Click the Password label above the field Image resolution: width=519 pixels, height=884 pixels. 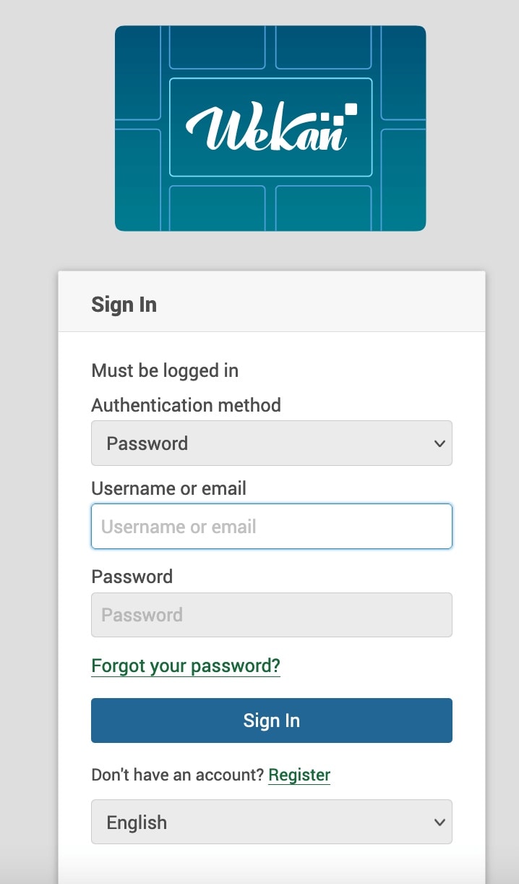(x=132, y=577)
